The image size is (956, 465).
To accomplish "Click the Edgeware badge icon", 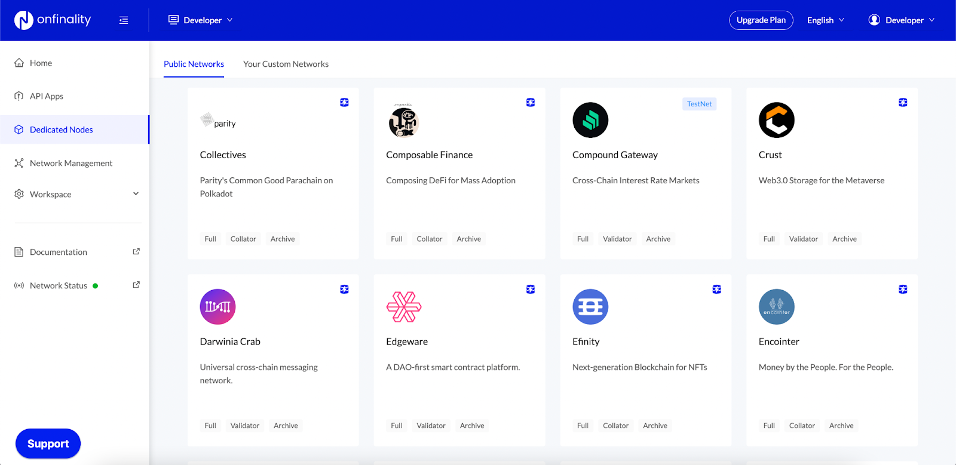I will click(531, 290).
